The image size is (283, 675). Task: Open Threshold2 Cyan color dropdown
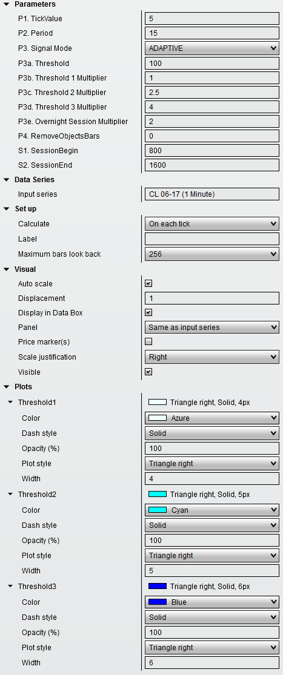(x=212, y=510)
